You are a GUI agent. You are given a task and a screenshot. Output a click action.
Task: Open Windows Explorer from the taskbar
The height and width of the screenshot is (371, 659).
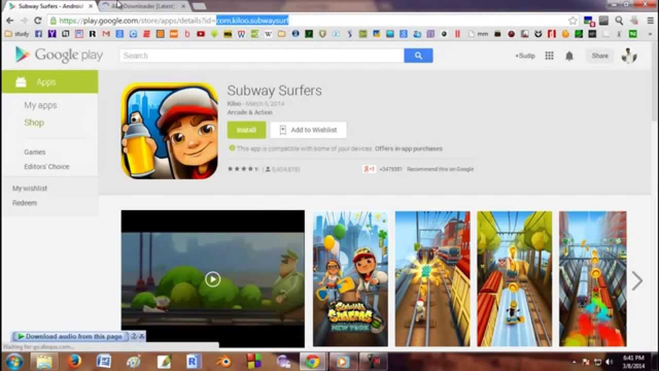[x=45, y=361]
